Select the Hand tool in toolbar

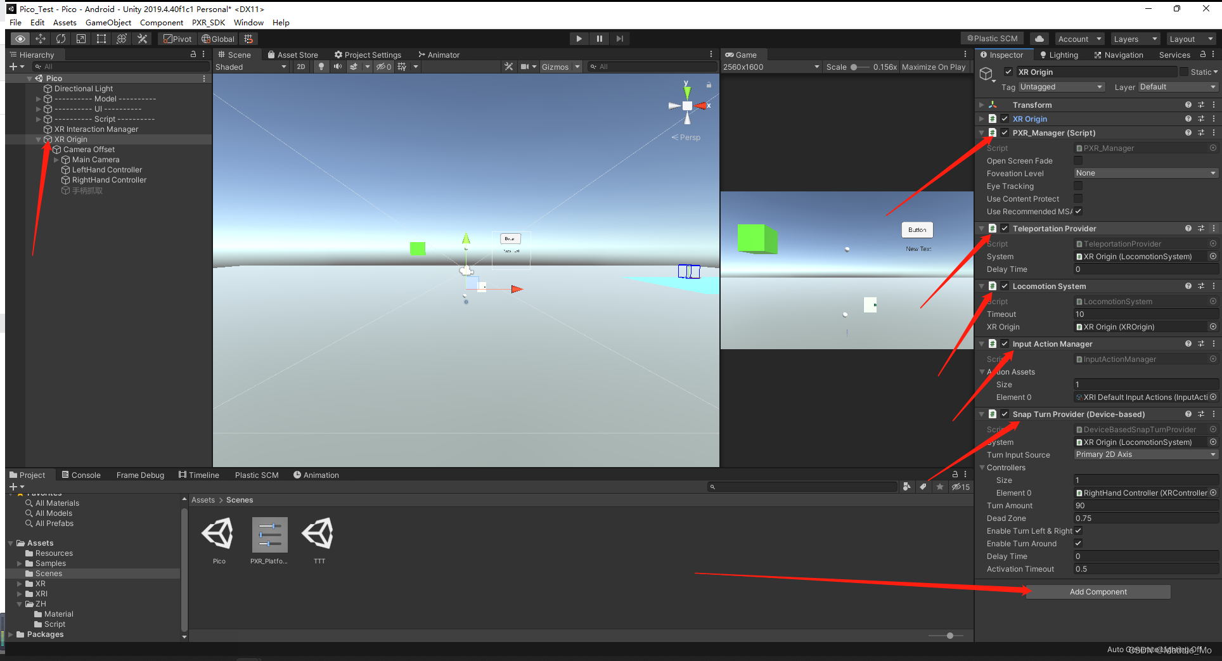[x=20, y=39]
